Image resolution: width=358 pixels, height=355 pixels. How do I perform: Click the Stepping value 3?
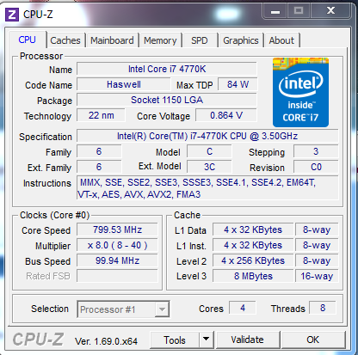[x=316, y=151]
